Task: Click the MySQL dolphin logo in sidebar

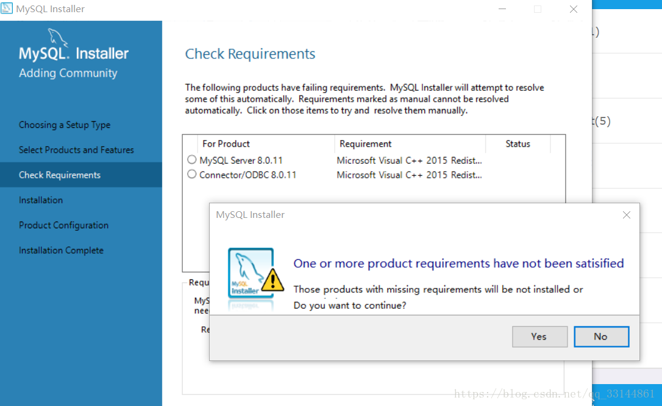Action: coord(57,37)
